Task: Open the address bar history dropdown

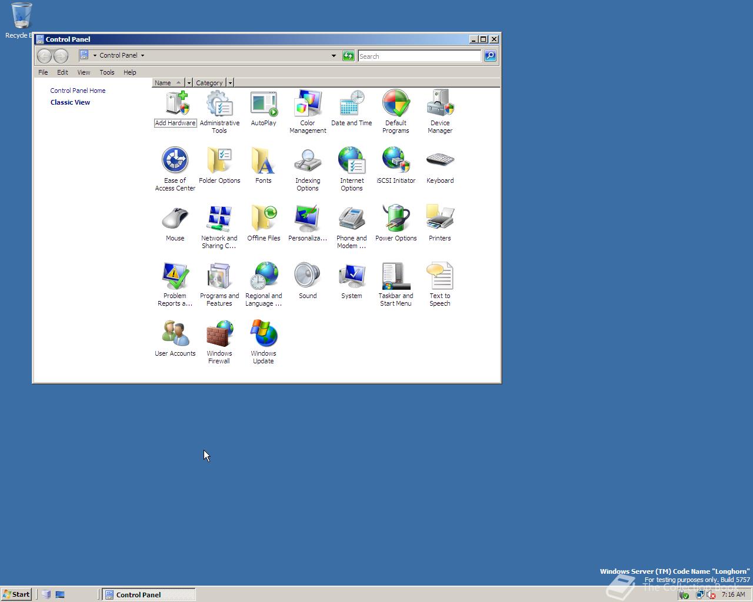Action: click(x=334, y=56)
